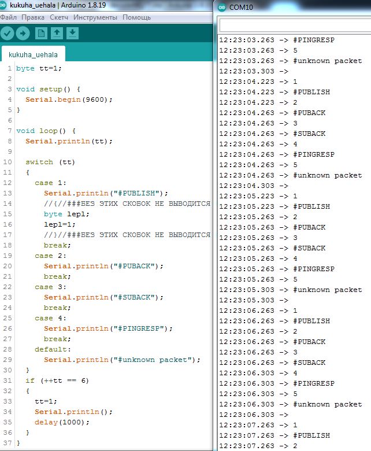Click the 'case 4:' label
Image resolution: width=371 pixels, height=451 pixels.
[x=50, y=318]
